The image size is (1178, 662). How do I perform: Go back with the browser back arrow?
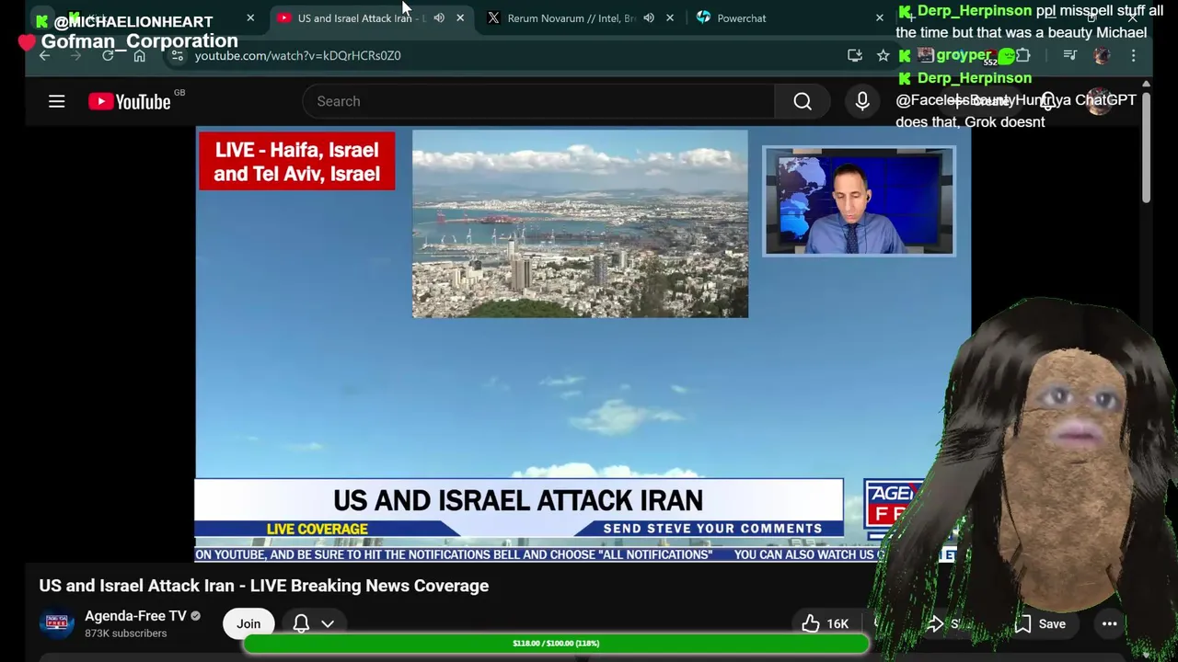[44, 55]
